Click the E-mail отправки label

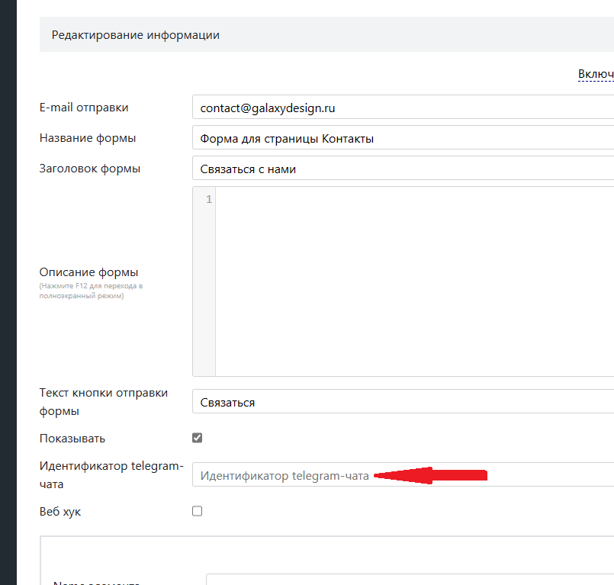click(84, 108)
